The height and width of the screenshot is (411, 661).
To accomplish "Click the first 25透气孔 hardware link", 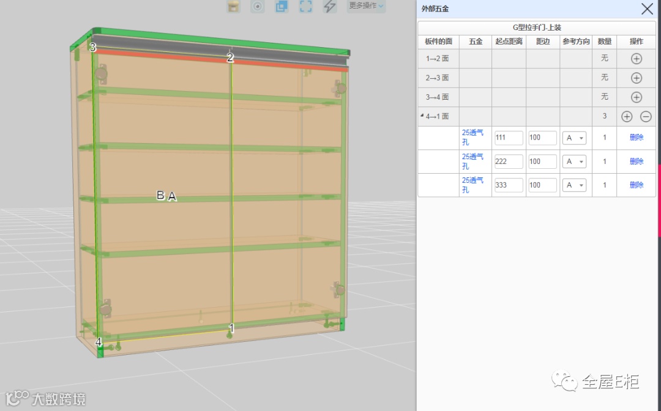I will (472, 137).
